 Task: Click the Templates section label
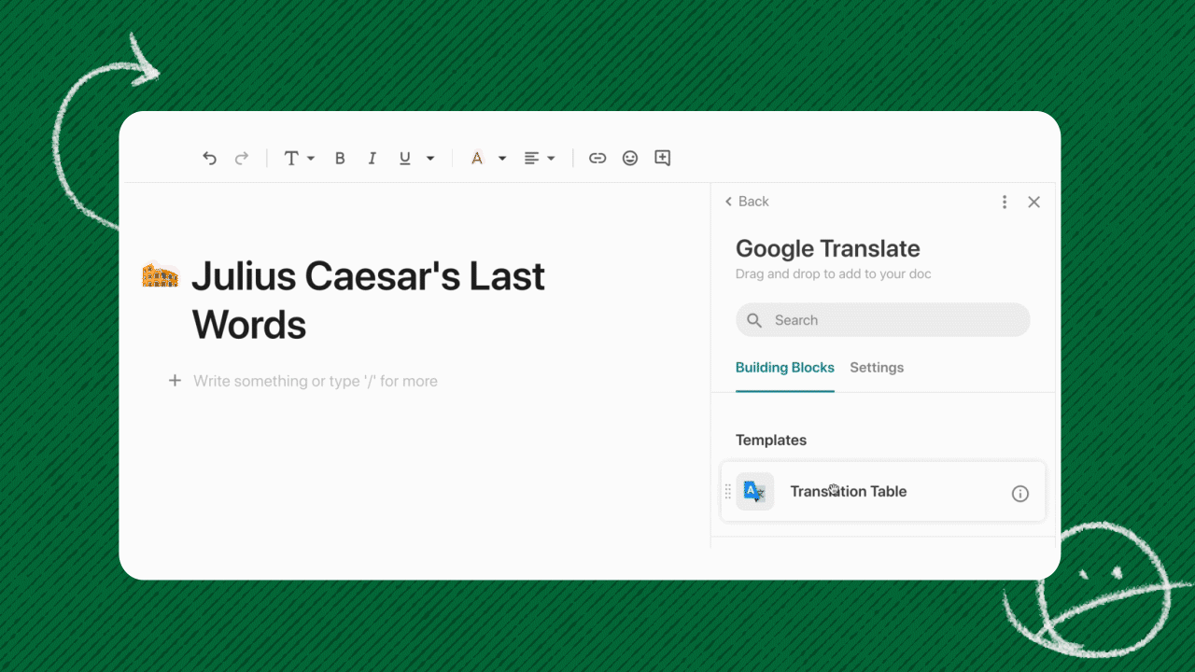click(771, 441)
